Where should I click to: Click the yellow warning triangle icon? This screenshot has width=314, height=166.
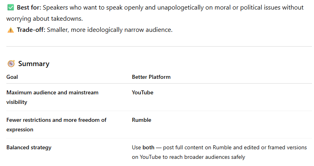coord(11,30)
